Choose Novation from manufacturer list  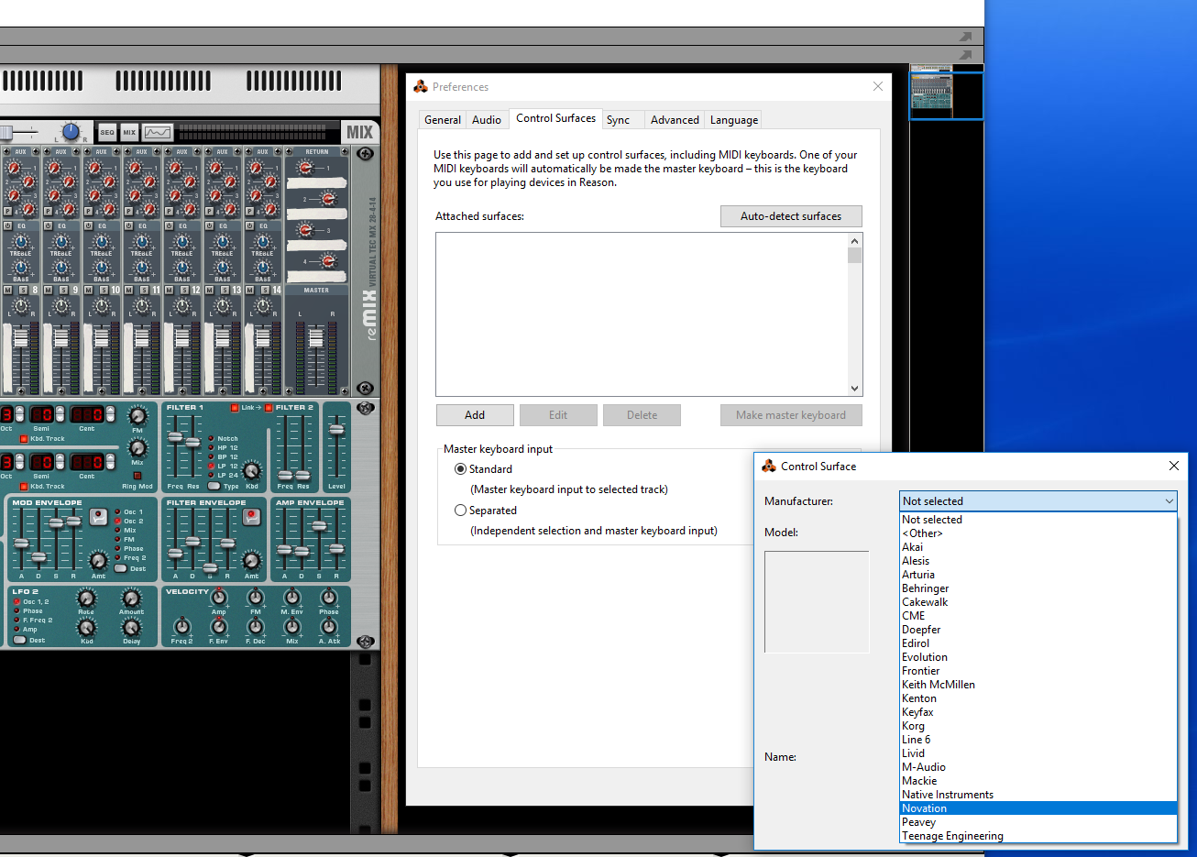click(x=1038, y=808)
